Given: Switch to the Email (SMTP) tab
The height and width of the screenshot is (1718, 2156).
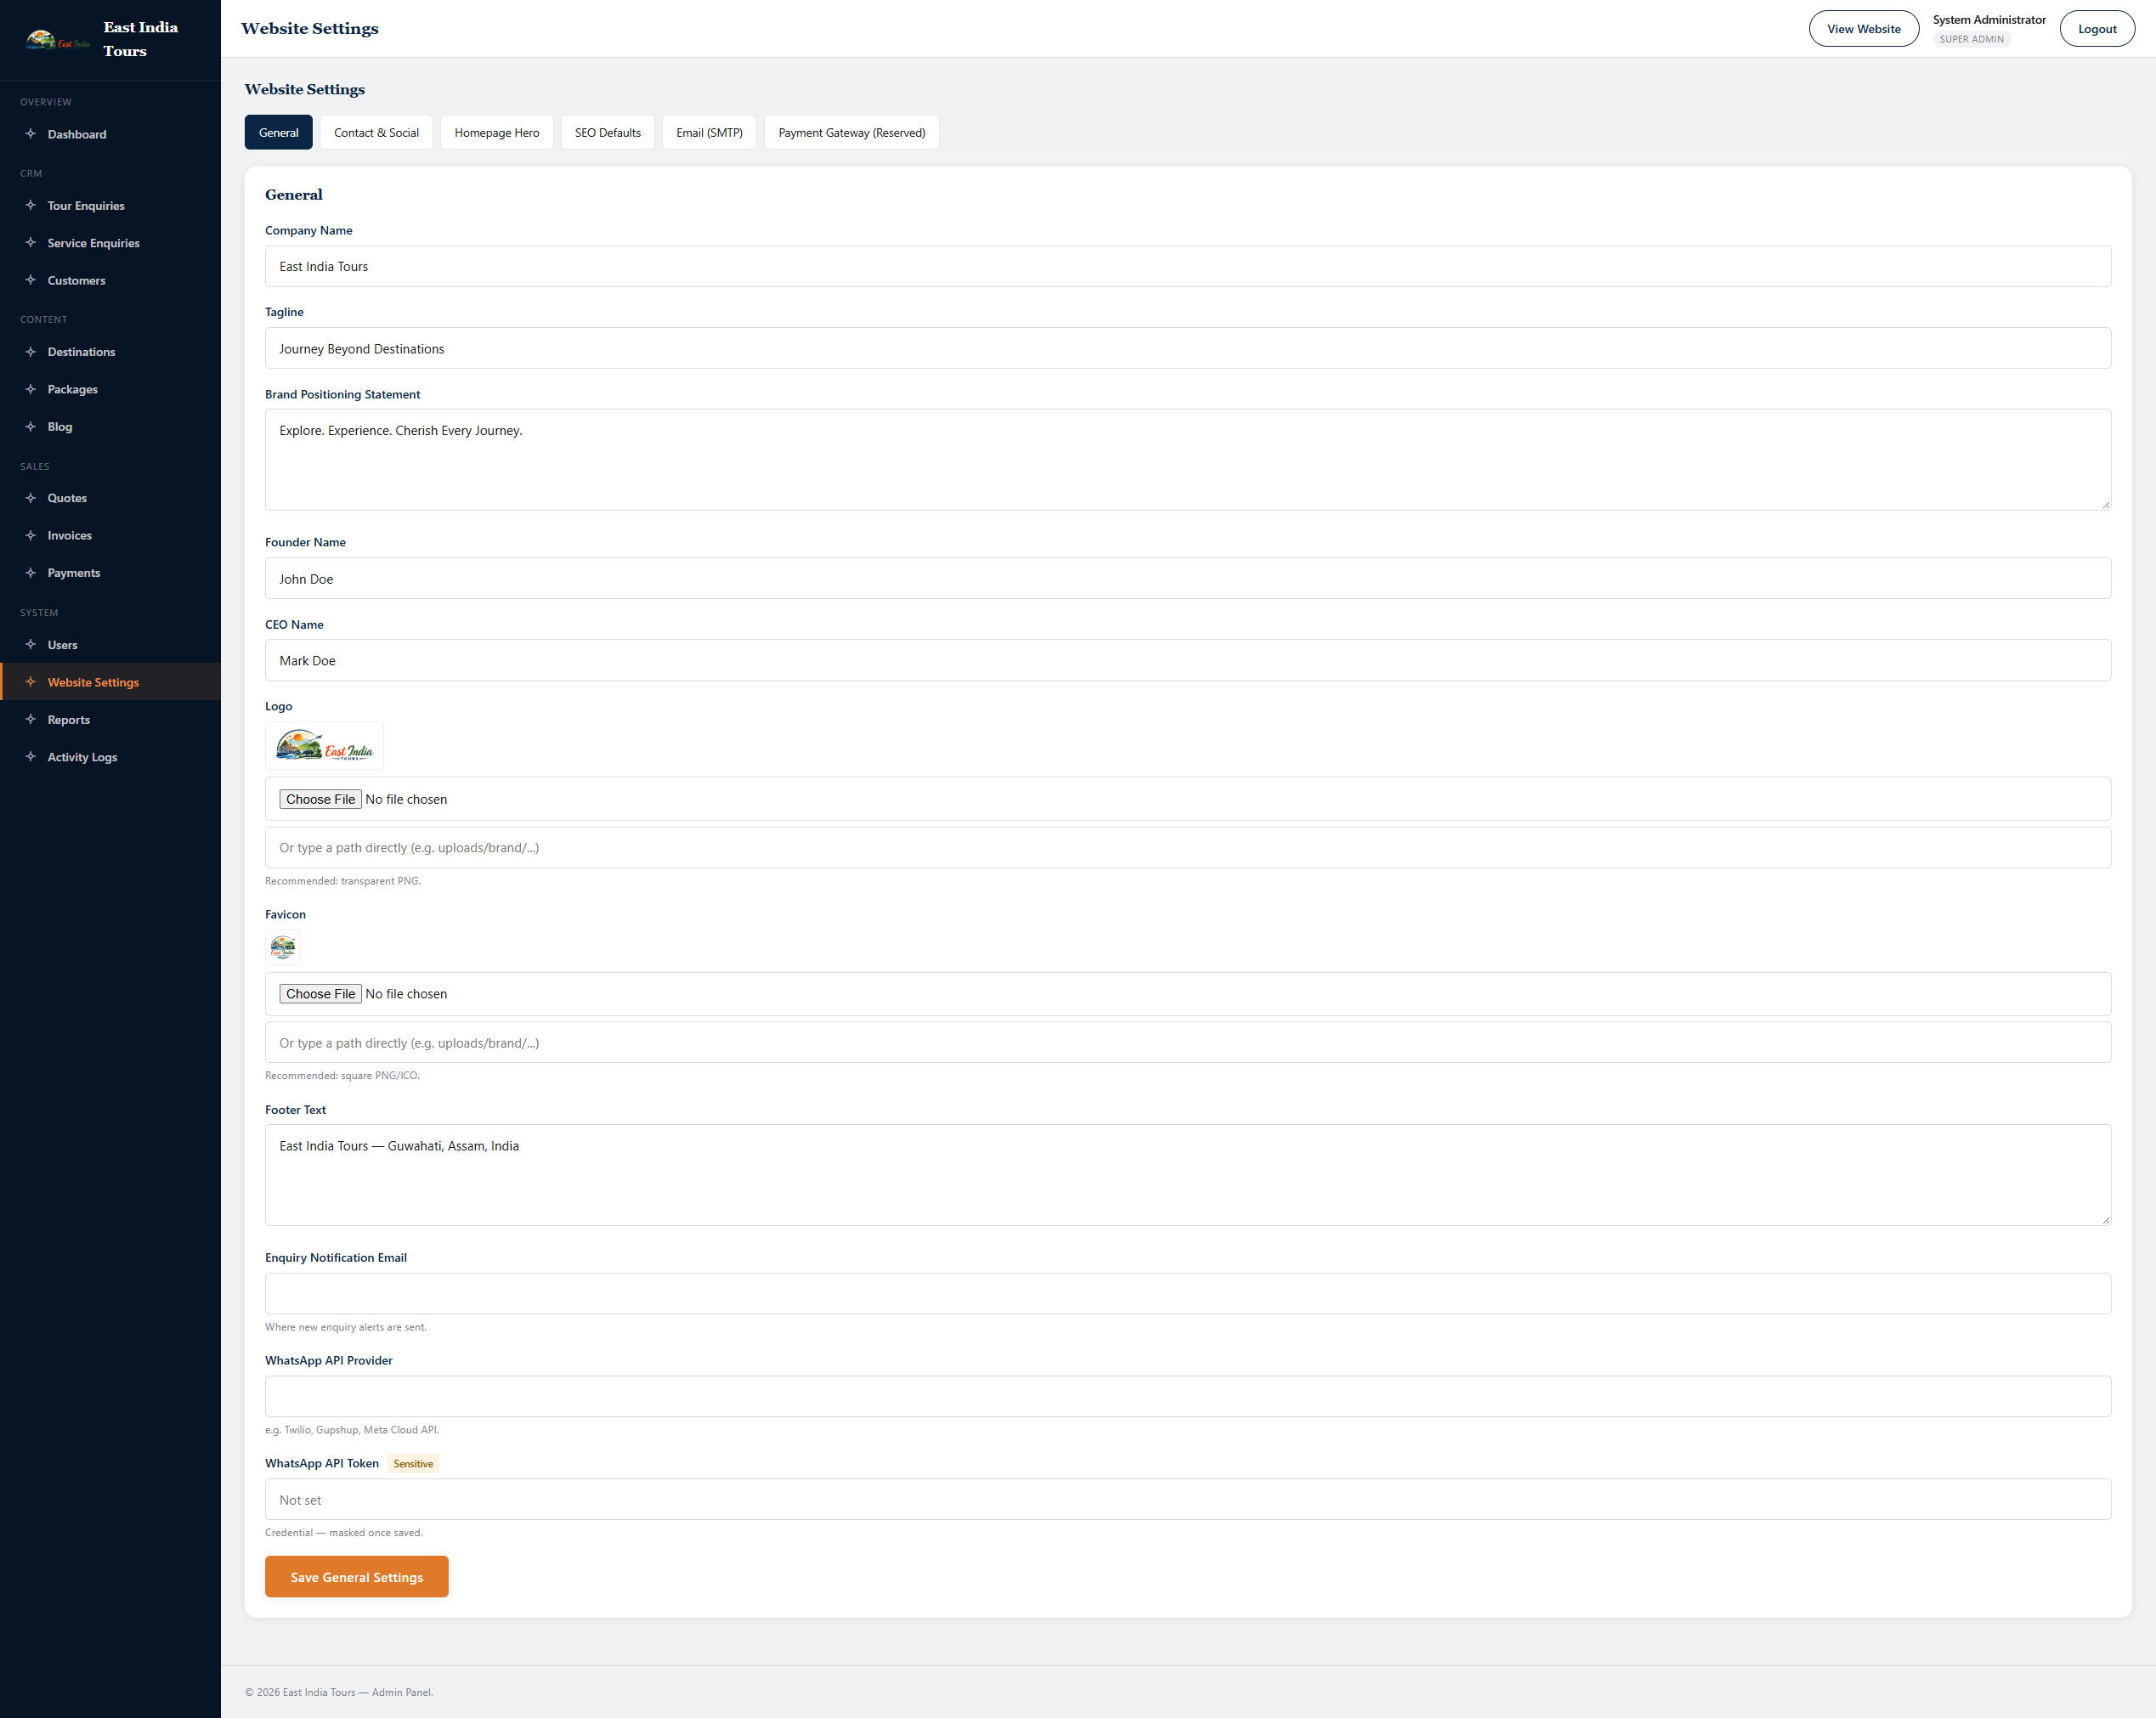Looking at the screenshot, I should pos(709,133).
